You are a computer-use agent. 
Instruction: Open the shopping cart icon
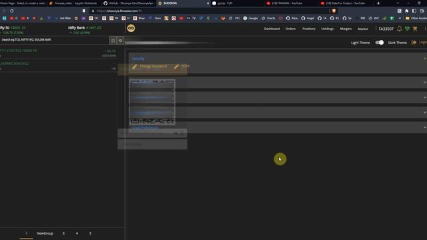[415, 29]
